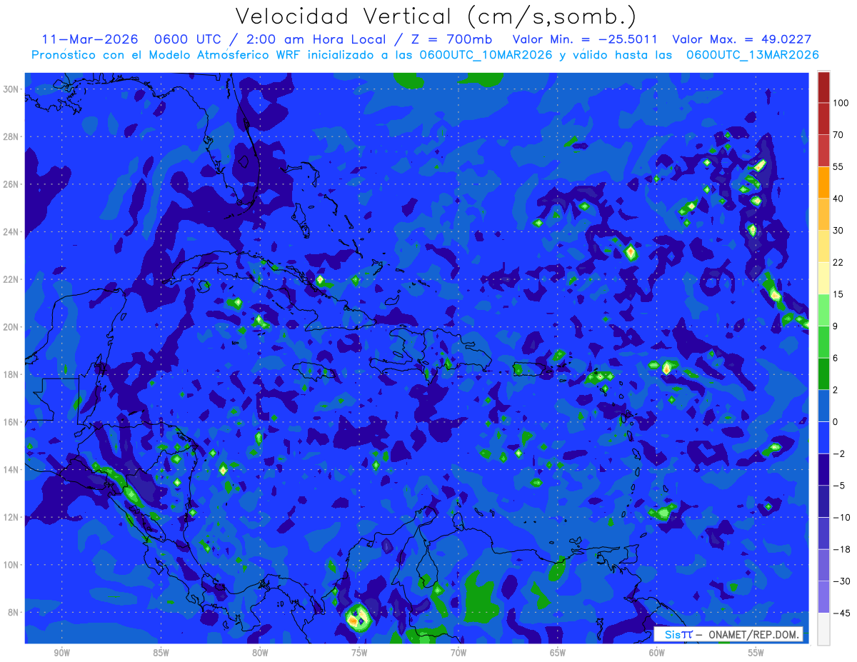The image size is (857, 662).
Task: Click the latitude label '28N'
Action: (x=11, y=136)
